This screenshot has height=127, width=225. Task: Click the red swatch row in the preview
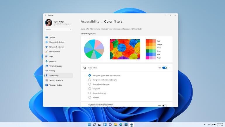click(151, 41)
